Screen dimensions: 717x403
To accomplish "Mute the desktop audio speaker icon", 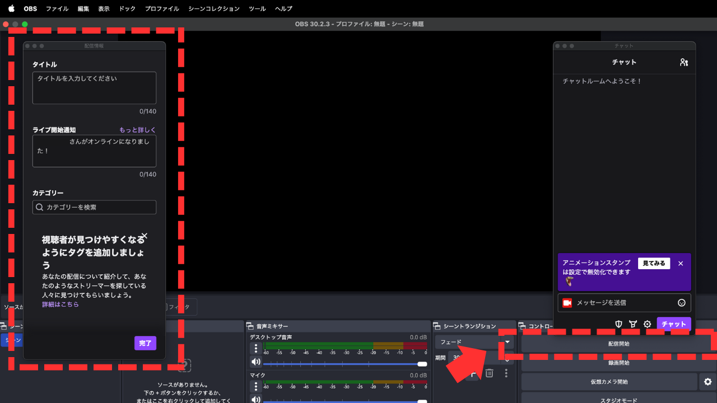I will (256, 362).
